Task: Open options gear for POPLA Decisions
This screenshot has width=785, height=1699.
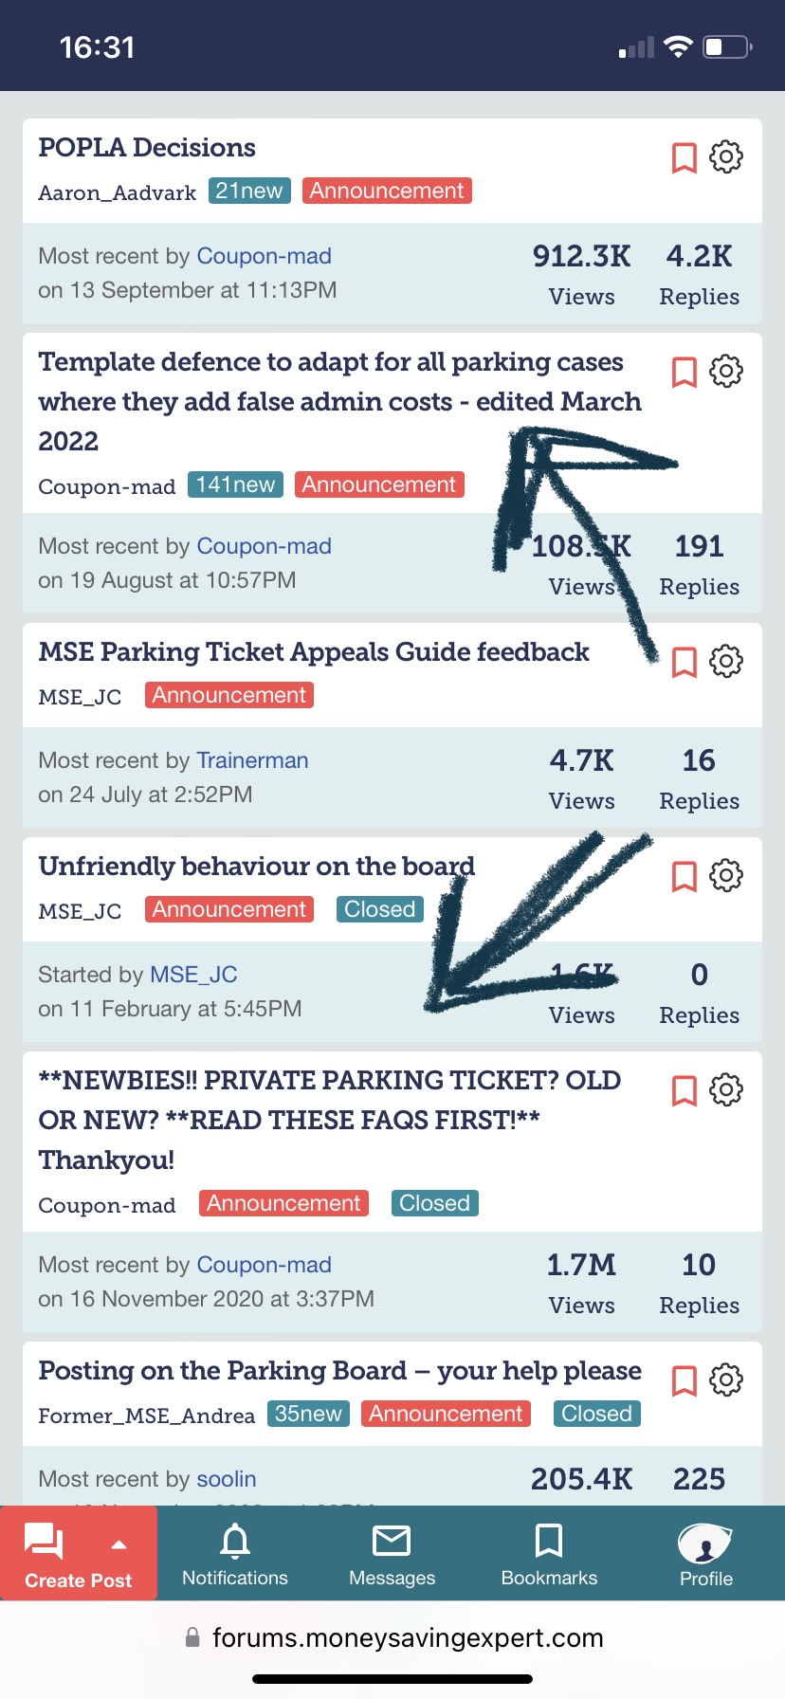Action: click(726, 156)
